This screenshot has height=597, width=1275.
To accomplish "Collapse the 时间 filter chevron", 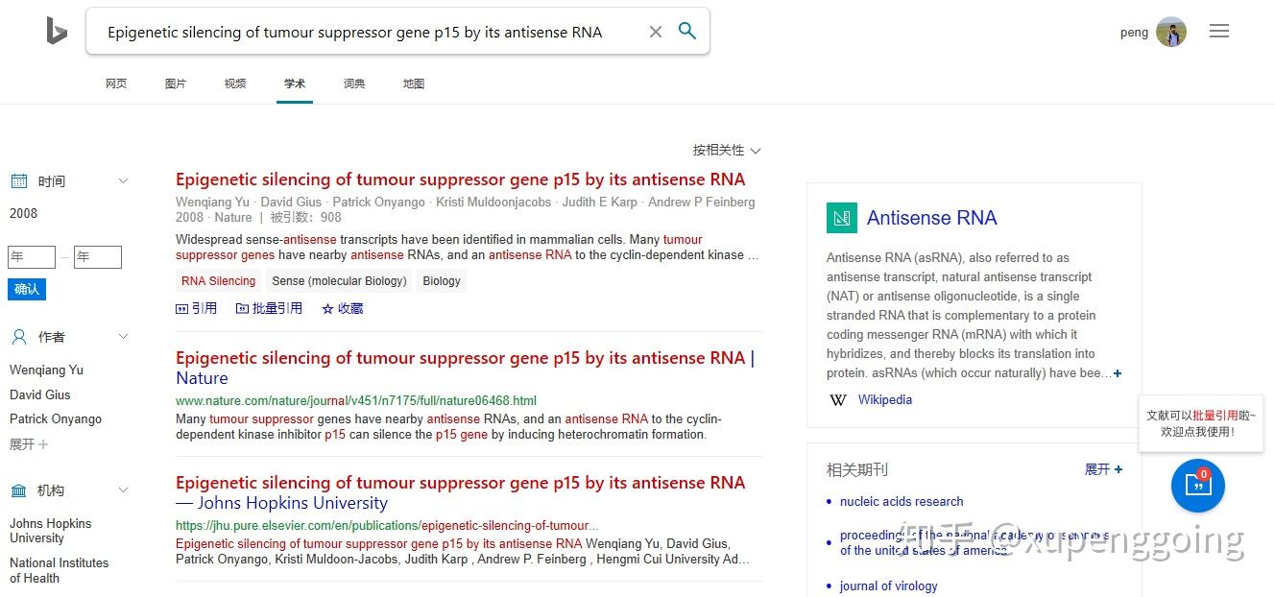I will (123, 181).
